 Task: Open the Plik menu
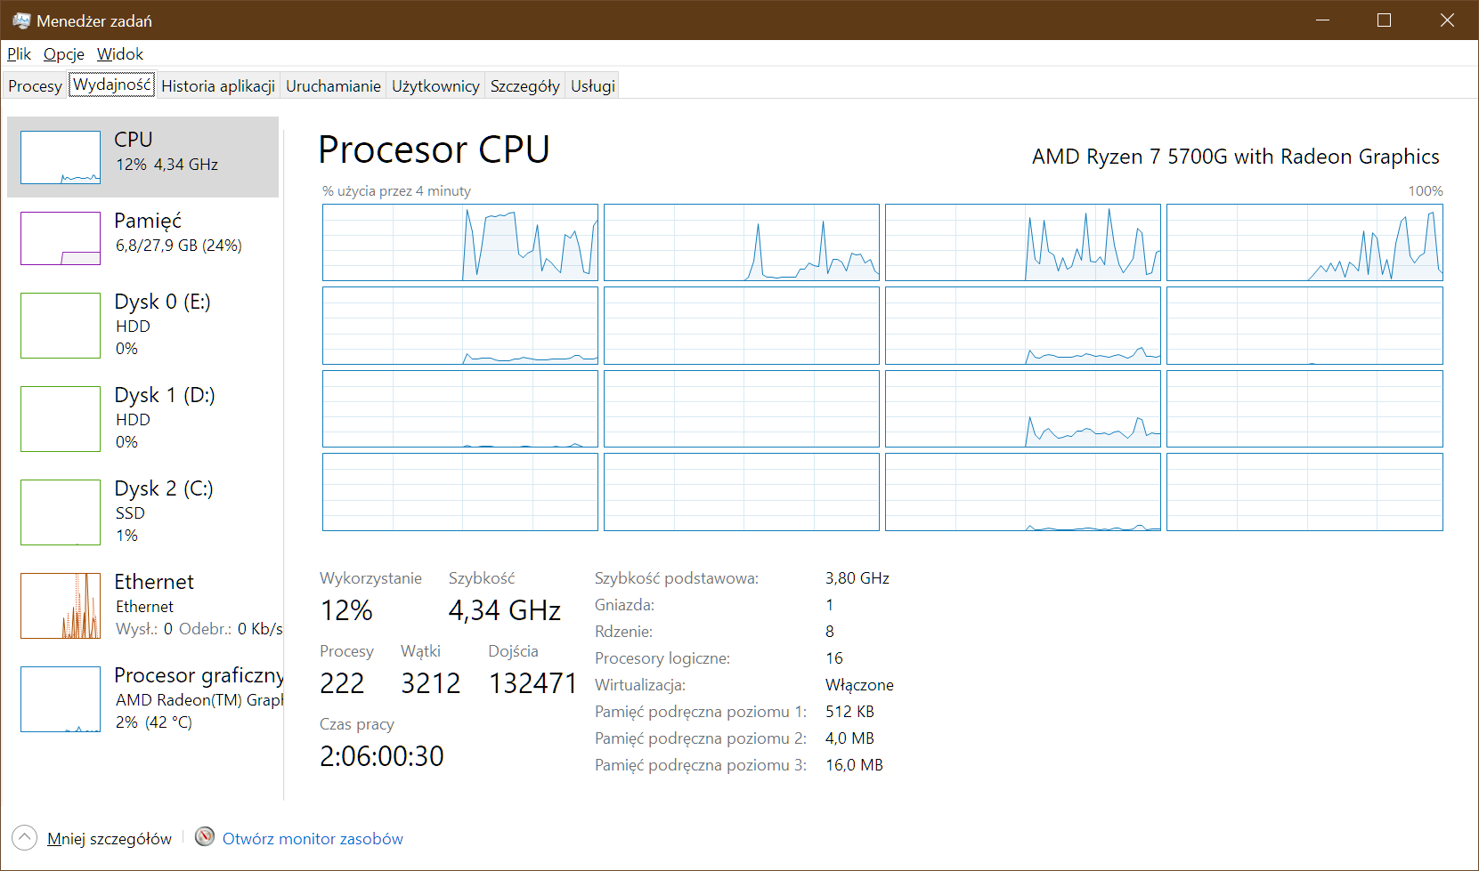(19, 54)
